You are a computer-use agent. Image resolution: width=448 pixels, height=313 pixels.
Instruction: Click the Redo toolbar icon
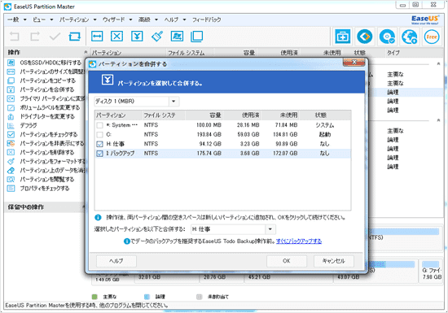coord(35,37)
